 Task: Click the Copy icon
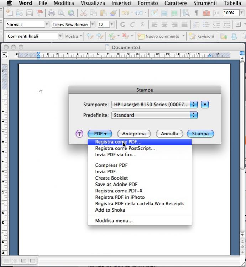tap(93, 13)
